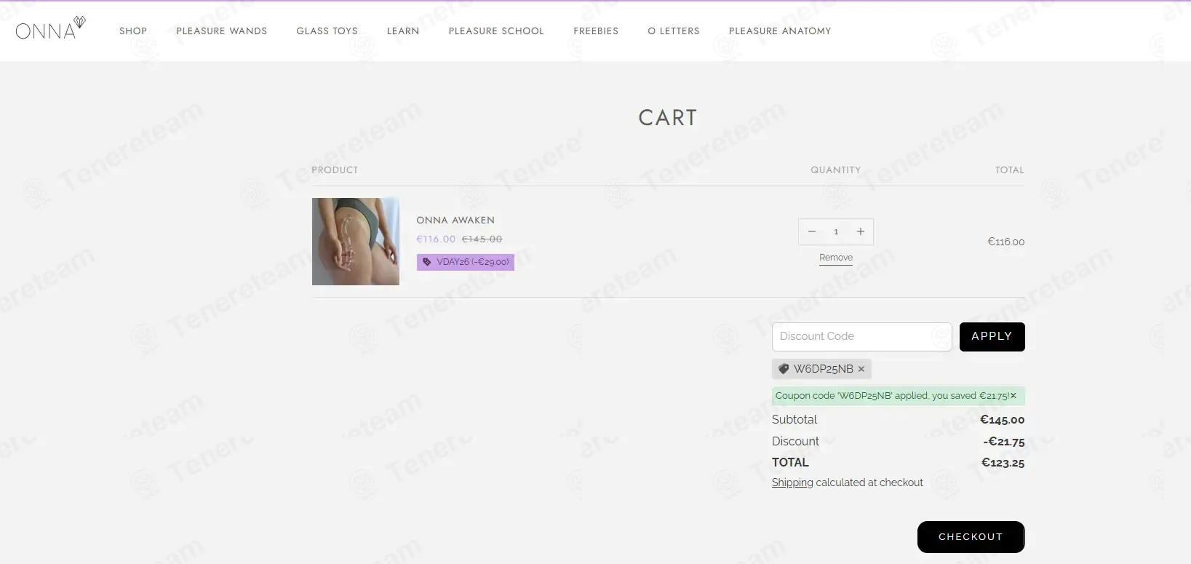Navigate to Pleasure School
1191x564 pixels.
pyautogui.click(x=496, y=31)
